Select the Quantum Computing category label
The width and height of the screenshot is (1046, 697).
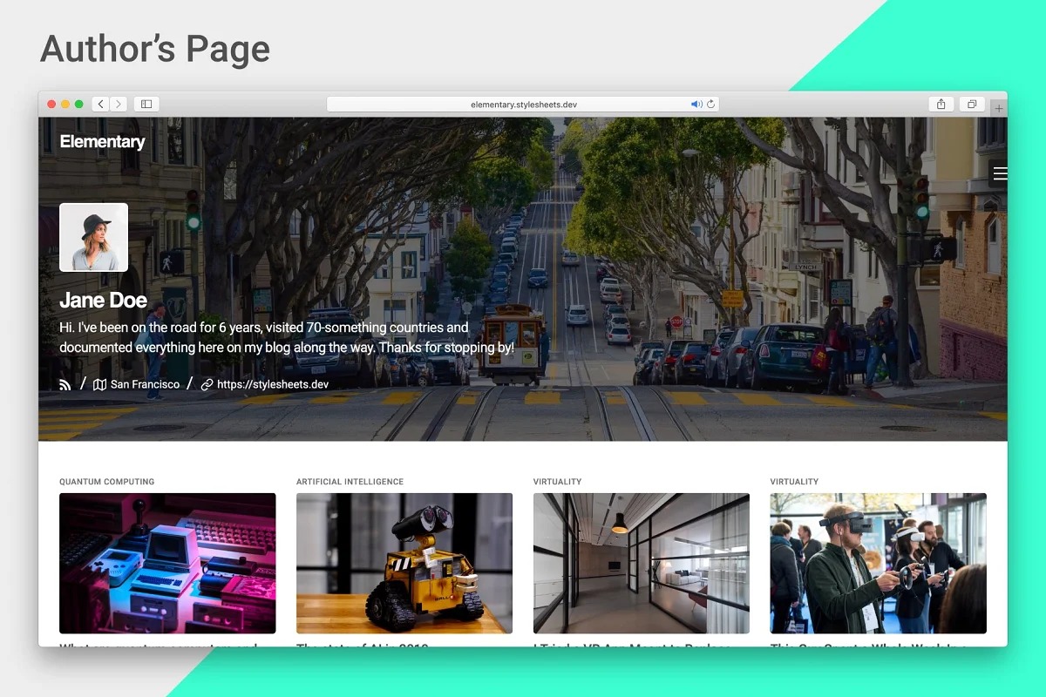106,482
